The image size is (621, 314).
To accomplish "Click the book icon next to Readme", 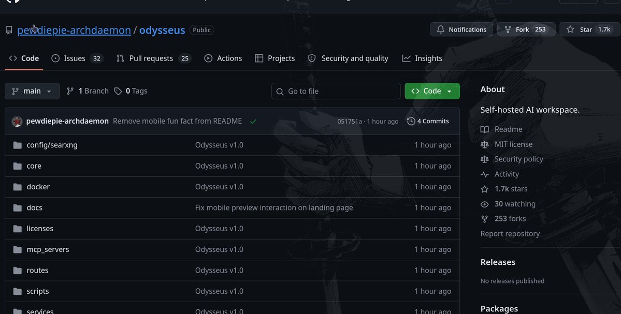I will click(x=484, y=129).
